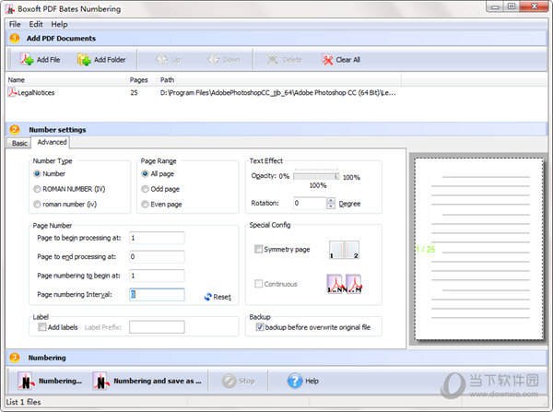Click the Delete toolbar icon
Viewport: 553px width, 412px height.
click(272, 59)
